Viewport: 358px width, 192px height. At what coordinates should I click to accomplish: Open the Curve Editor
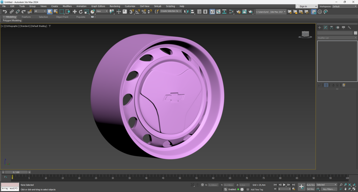[x=218, y=12]
